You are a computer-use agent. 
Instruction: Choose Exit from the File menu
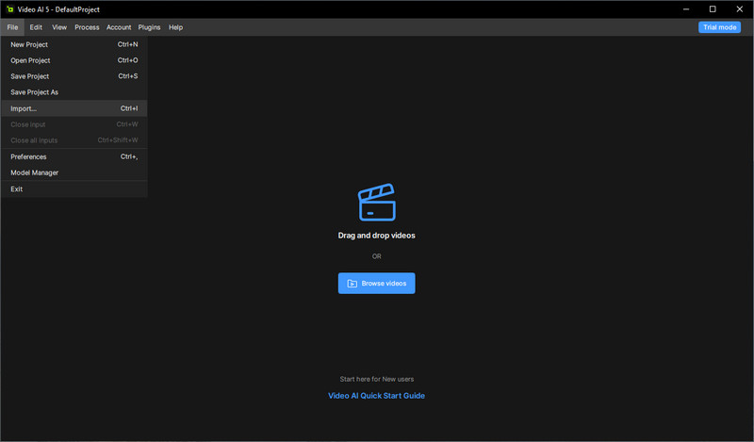74,189
